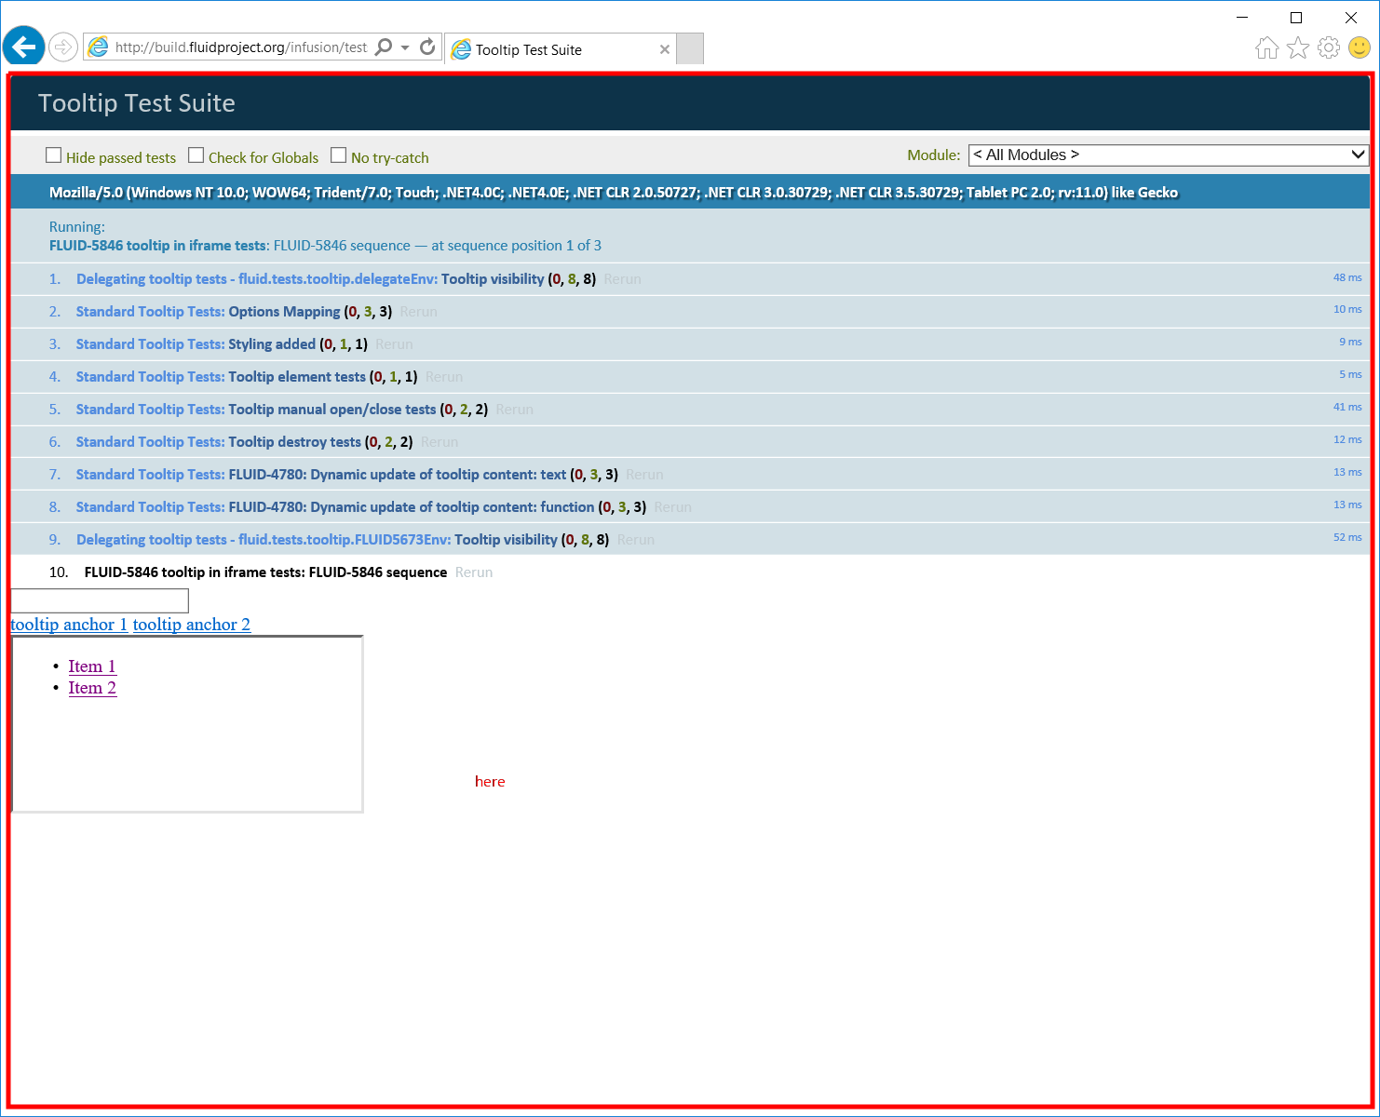Click the tooltip anchor 1 link

tap(69, 625)
